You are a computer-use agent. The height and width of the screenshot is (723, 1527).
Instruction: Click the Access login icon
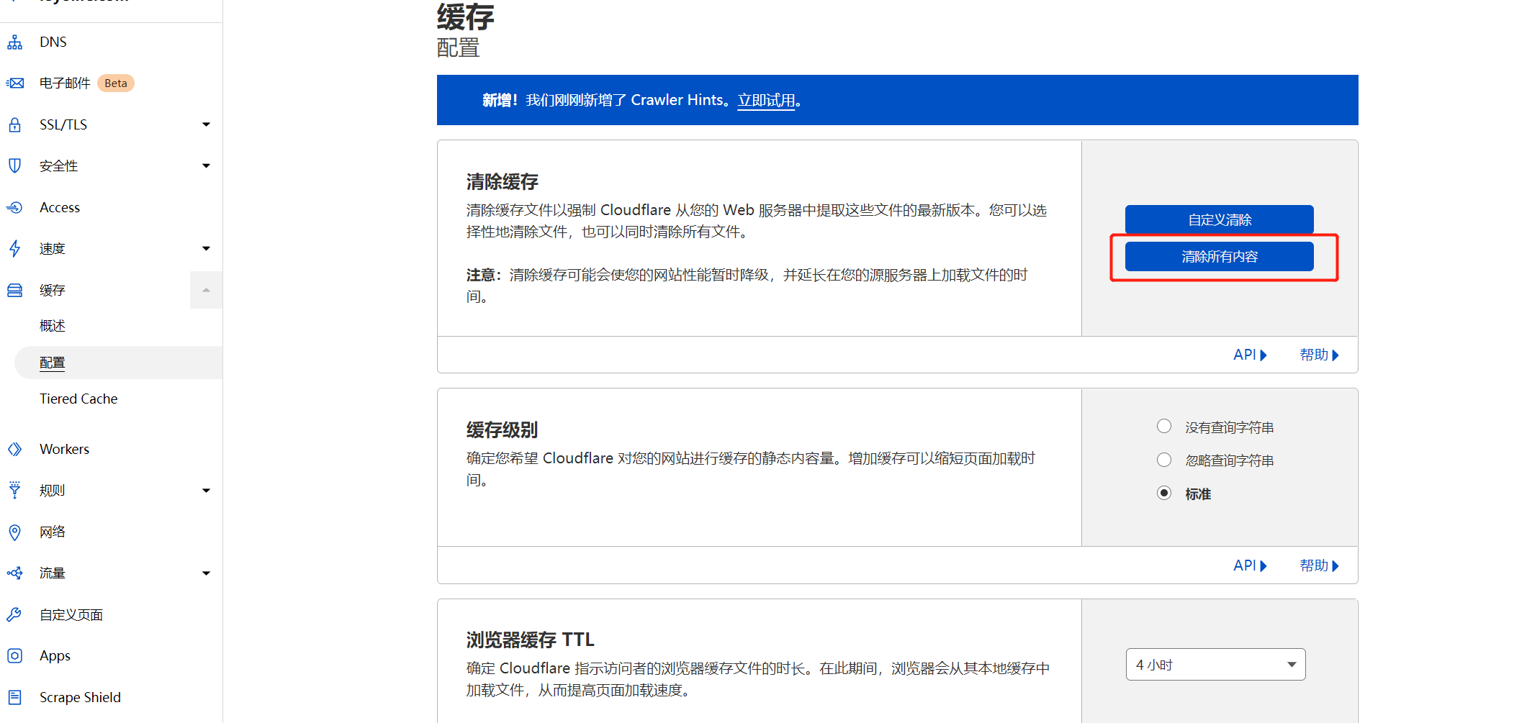pyautogui.click(x=14, y=208)
